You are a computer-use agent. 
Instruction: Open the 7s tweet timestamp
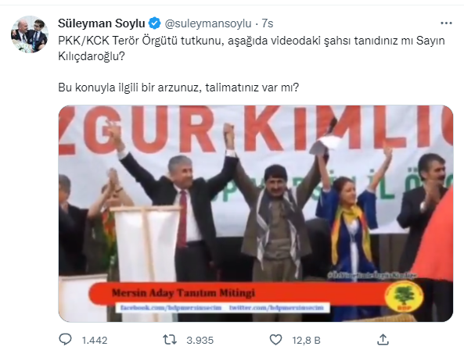pyautogui.click(x=268, y=23)
